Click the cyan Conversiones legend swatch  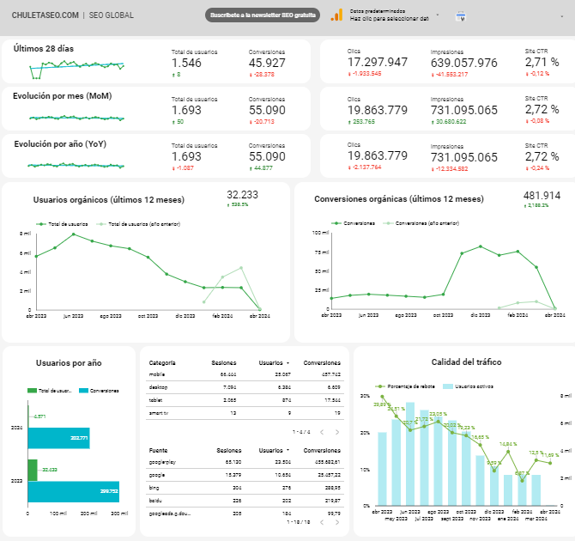point(82,390)
